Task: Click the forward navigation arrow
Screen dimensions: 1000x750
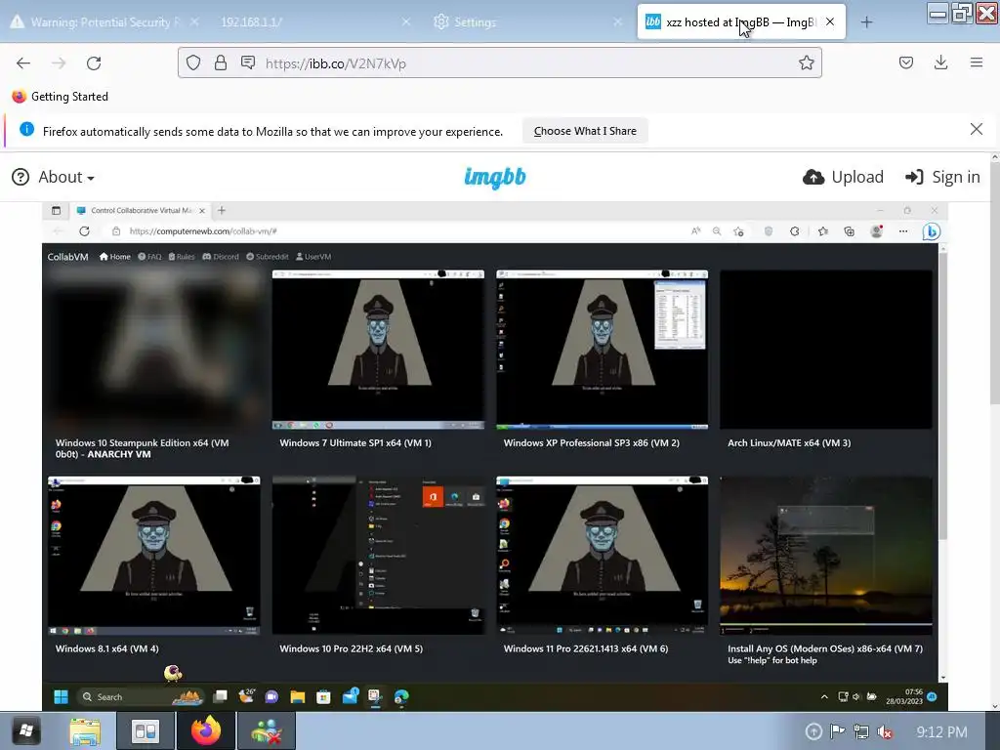Action: [59, 63]
